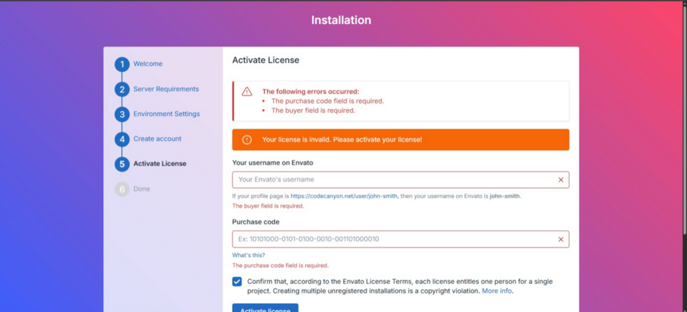Screen dimensions: 687x312
Task: Select Environment Settings step
Action: (x=166, y=114)
